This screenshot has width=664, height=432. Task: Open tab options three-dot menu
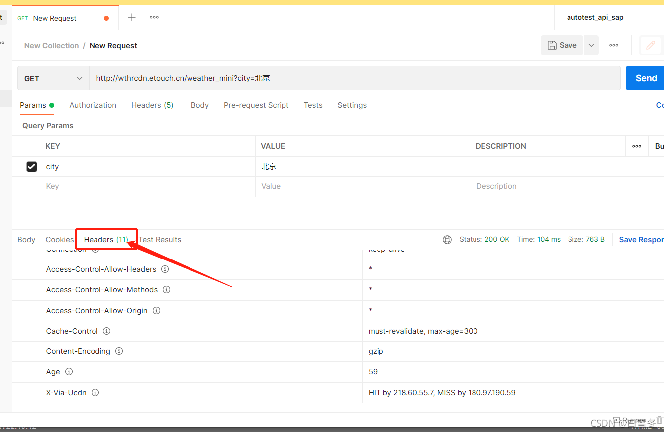[154, 17]
